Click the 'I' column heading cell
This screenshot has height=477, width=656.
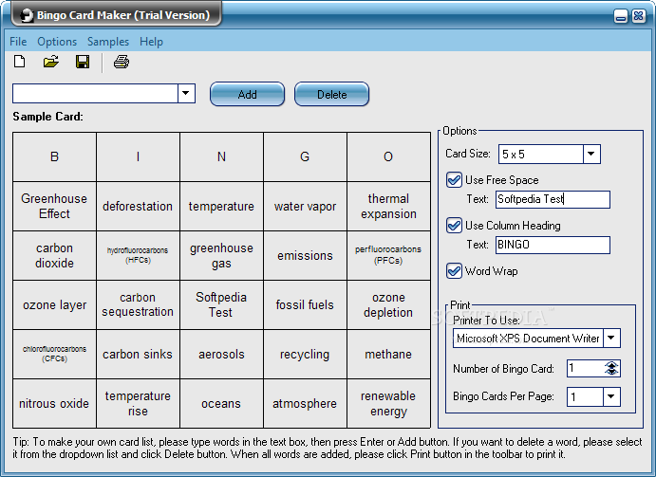[138, 156]
